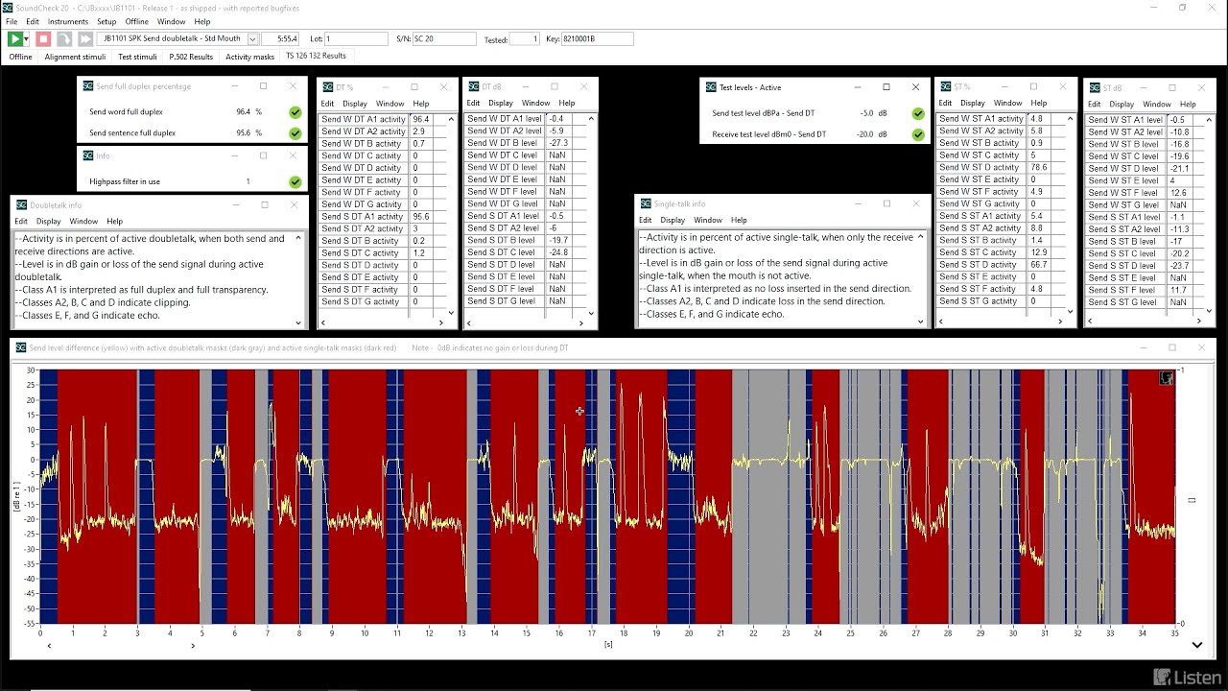Select the Send W ST D activity row
Viewport: 1228px width, 691px height.
(x=999, y=167)
